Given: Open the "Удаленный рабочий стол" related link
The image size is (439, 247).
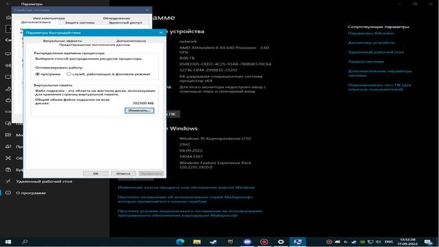Looking at the screenshot, I should (376, 52).
